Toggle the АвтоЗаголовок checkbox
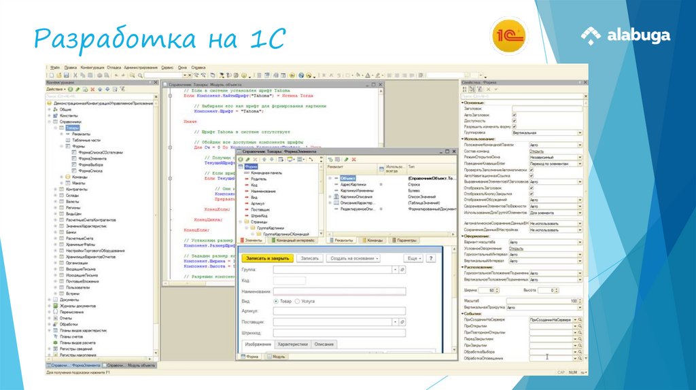 [514, 115]
